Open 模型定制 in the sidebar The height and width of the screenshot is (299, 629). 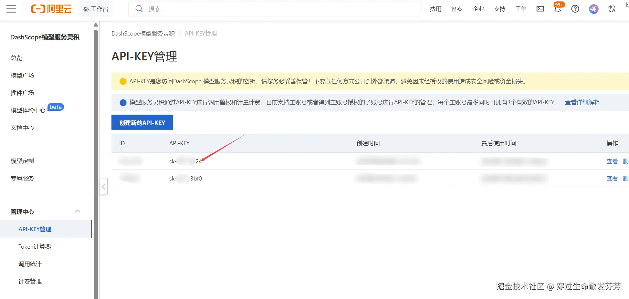point(22,161)
